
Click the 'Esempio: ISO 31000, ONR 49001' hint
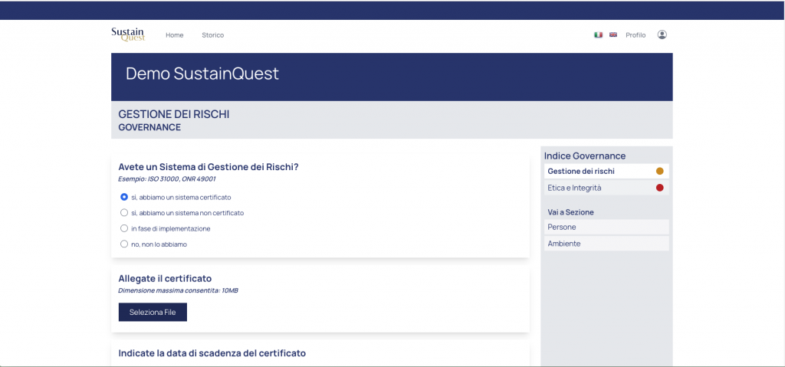pos(166,179)
